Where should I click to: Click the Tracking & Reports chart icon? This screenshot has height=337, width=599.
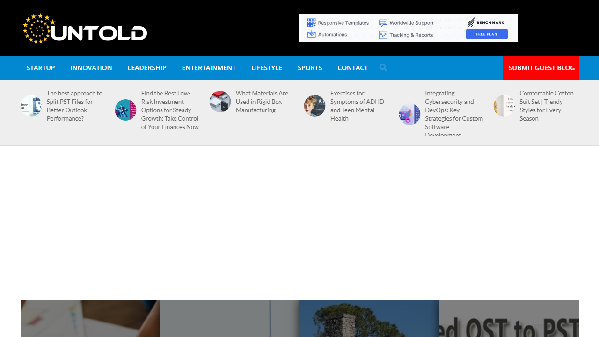(383, 35)
